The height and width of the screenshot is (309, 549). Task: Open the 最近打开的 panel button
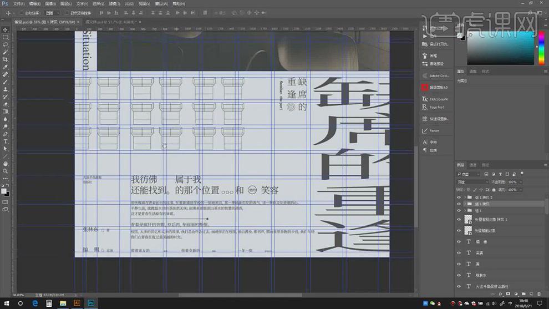(435, 44)
